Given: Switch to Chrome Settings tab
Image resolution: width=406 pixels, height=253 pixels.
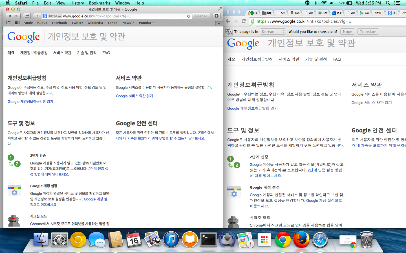Looking at the screenshot, I should (x=322, y=13).
